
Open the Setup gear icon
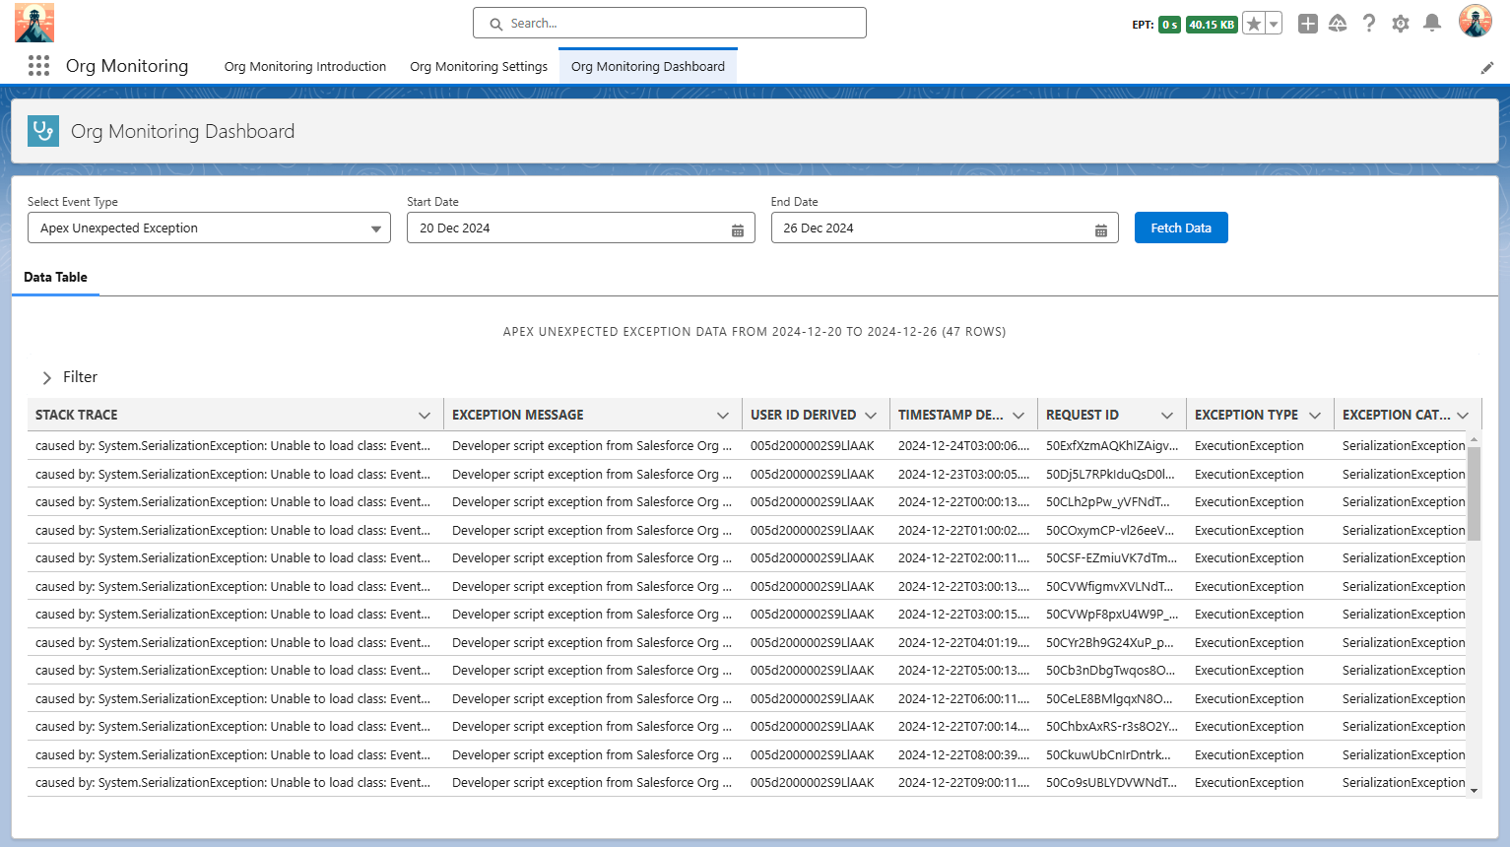[1401, 24]
